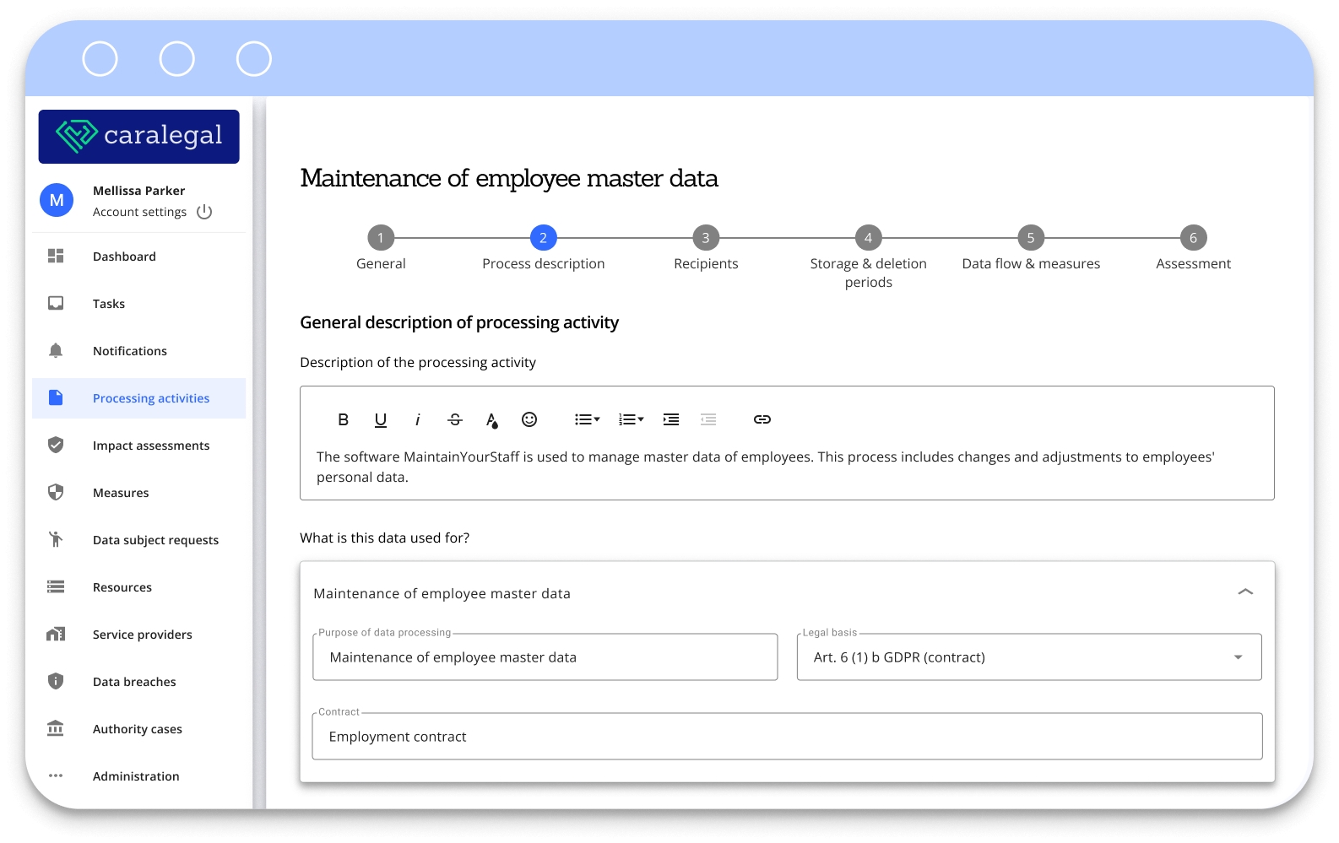Click the Notifications bell icon

(56, 350)
